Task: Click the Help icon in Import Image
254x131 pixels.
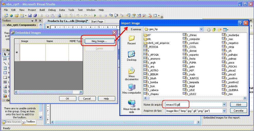Action: (x=240, y=23)
